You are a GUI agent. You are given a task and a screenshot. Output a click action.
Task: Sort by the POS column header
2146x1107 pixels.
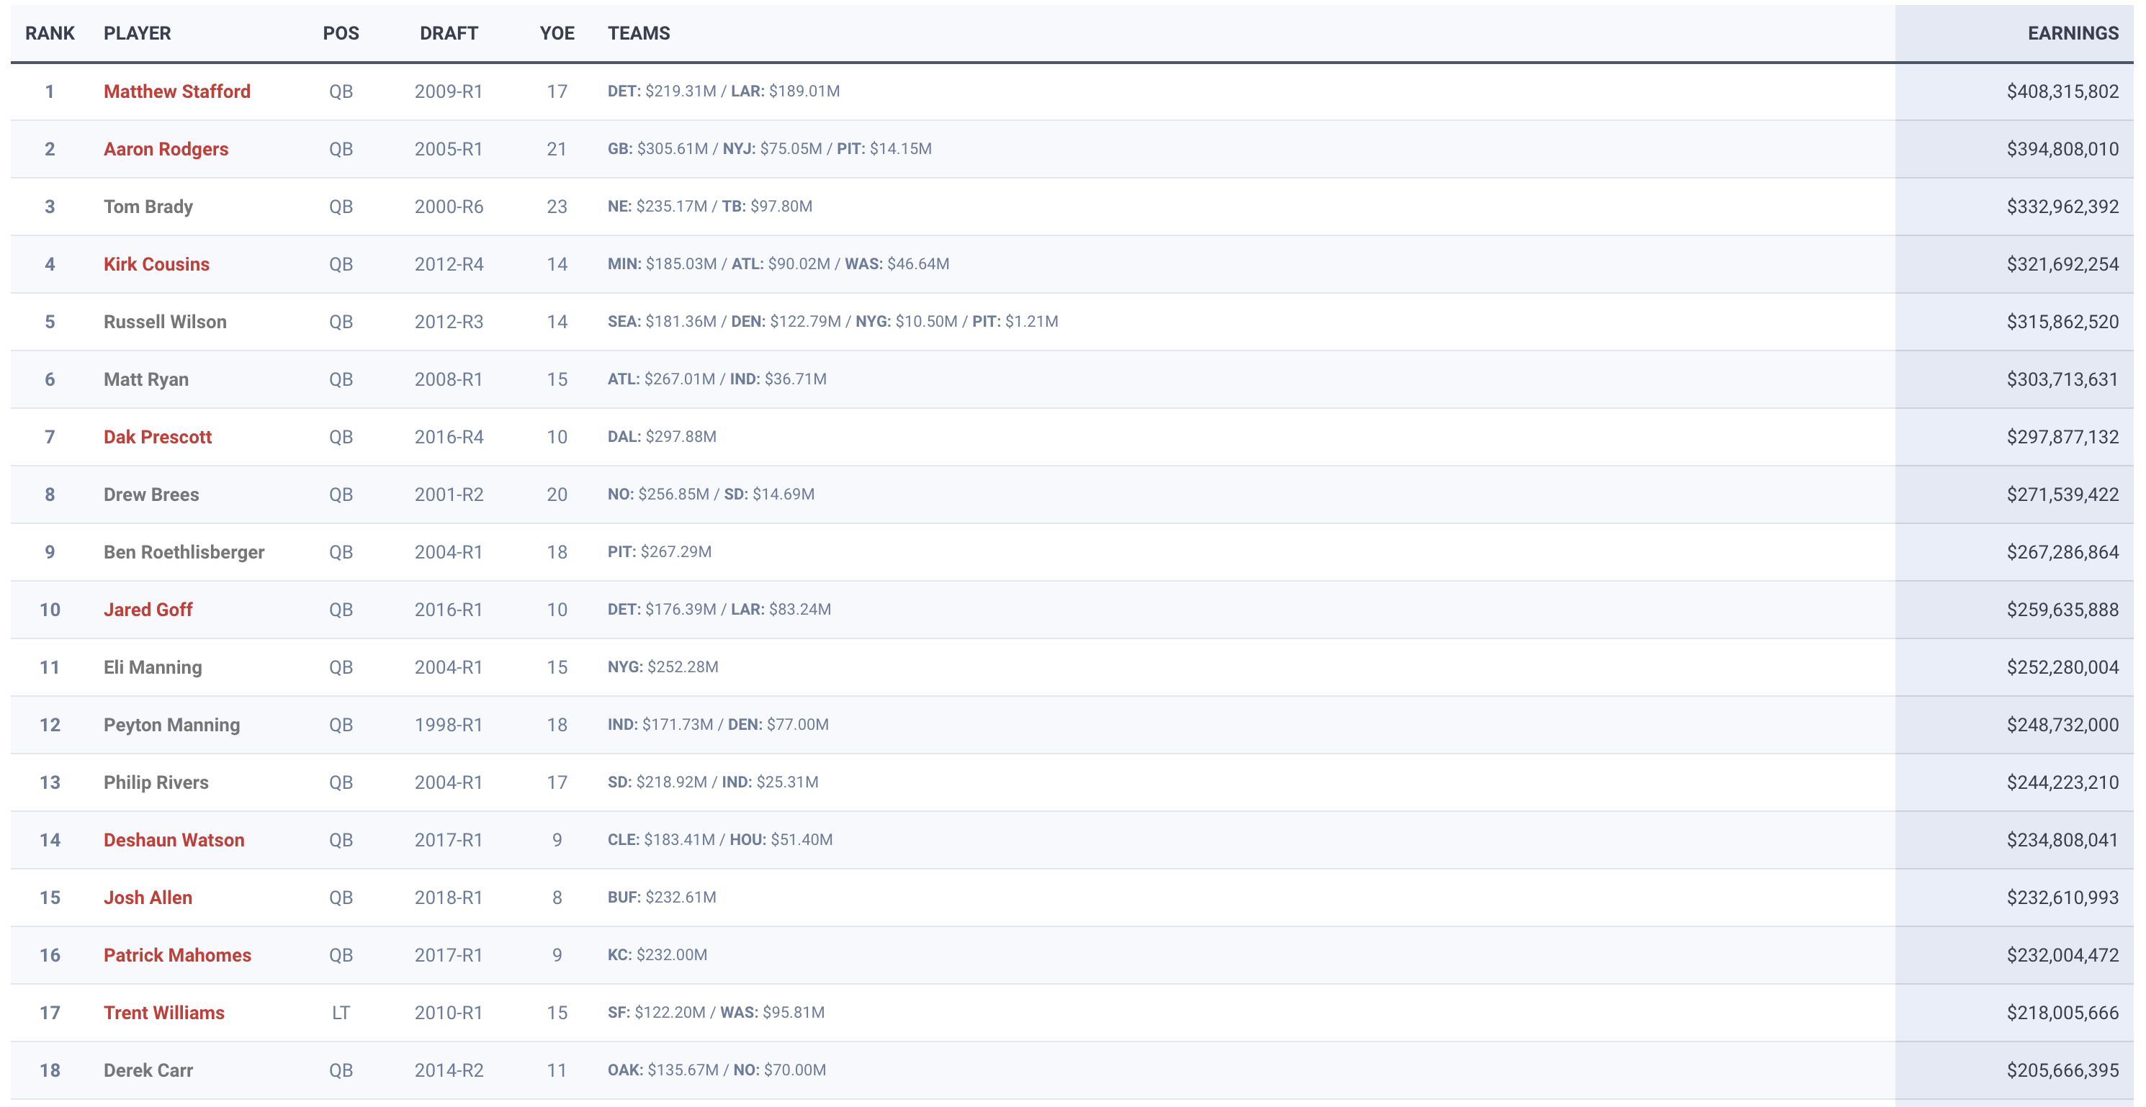(x=341, y=33)
